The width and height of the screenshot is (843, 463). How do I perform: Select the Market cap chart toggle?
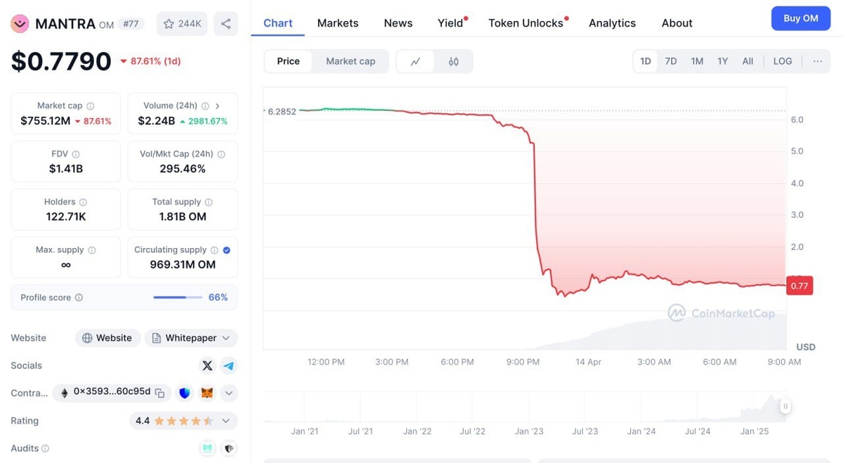point(351,62)
